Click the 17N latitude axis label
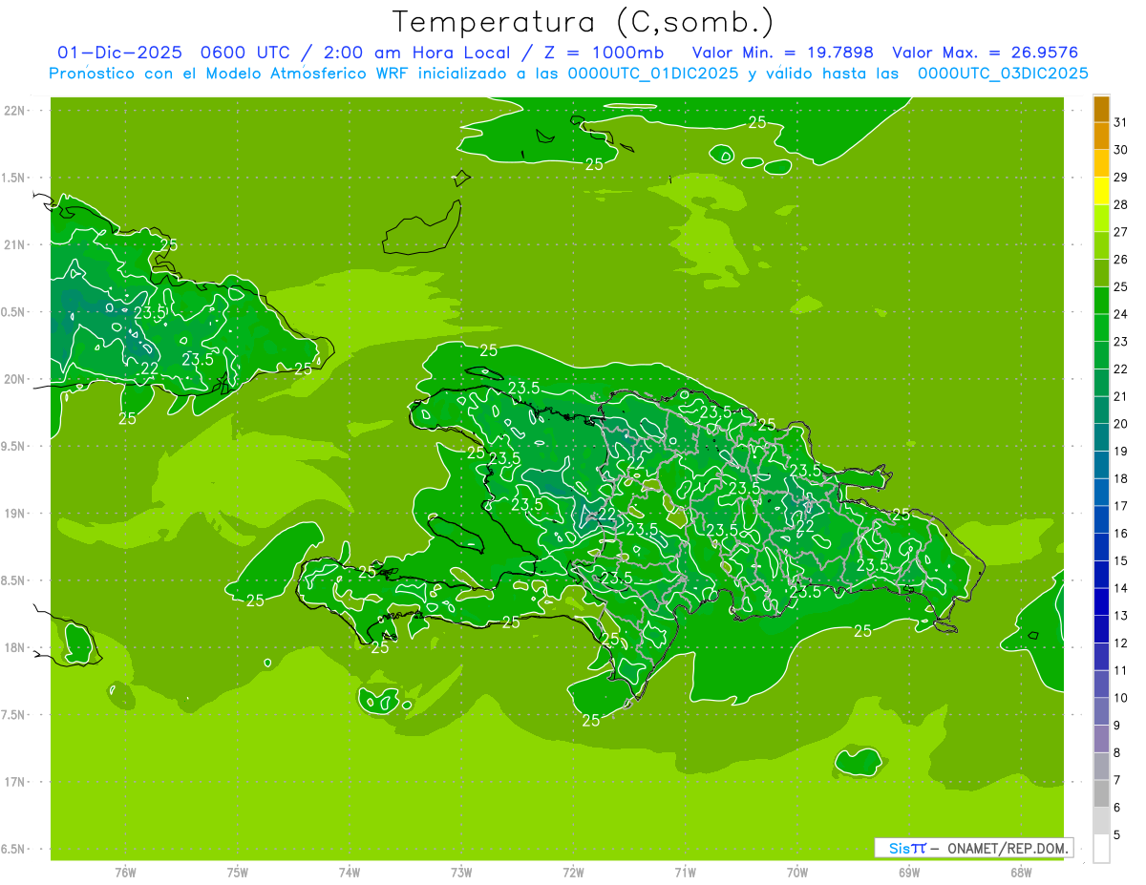The height and width of the screenshot is (885, 1146). (x=15, y=782)
